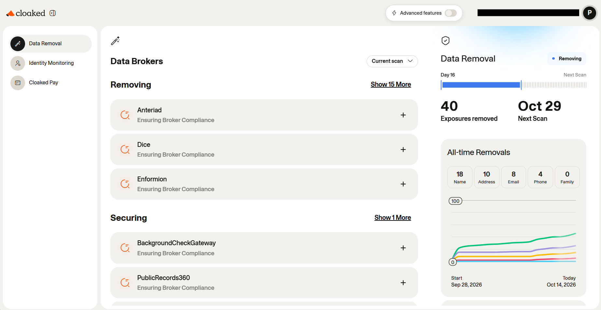
Task: Click the Dice scan status icon
Action: (x=125, y=149)
